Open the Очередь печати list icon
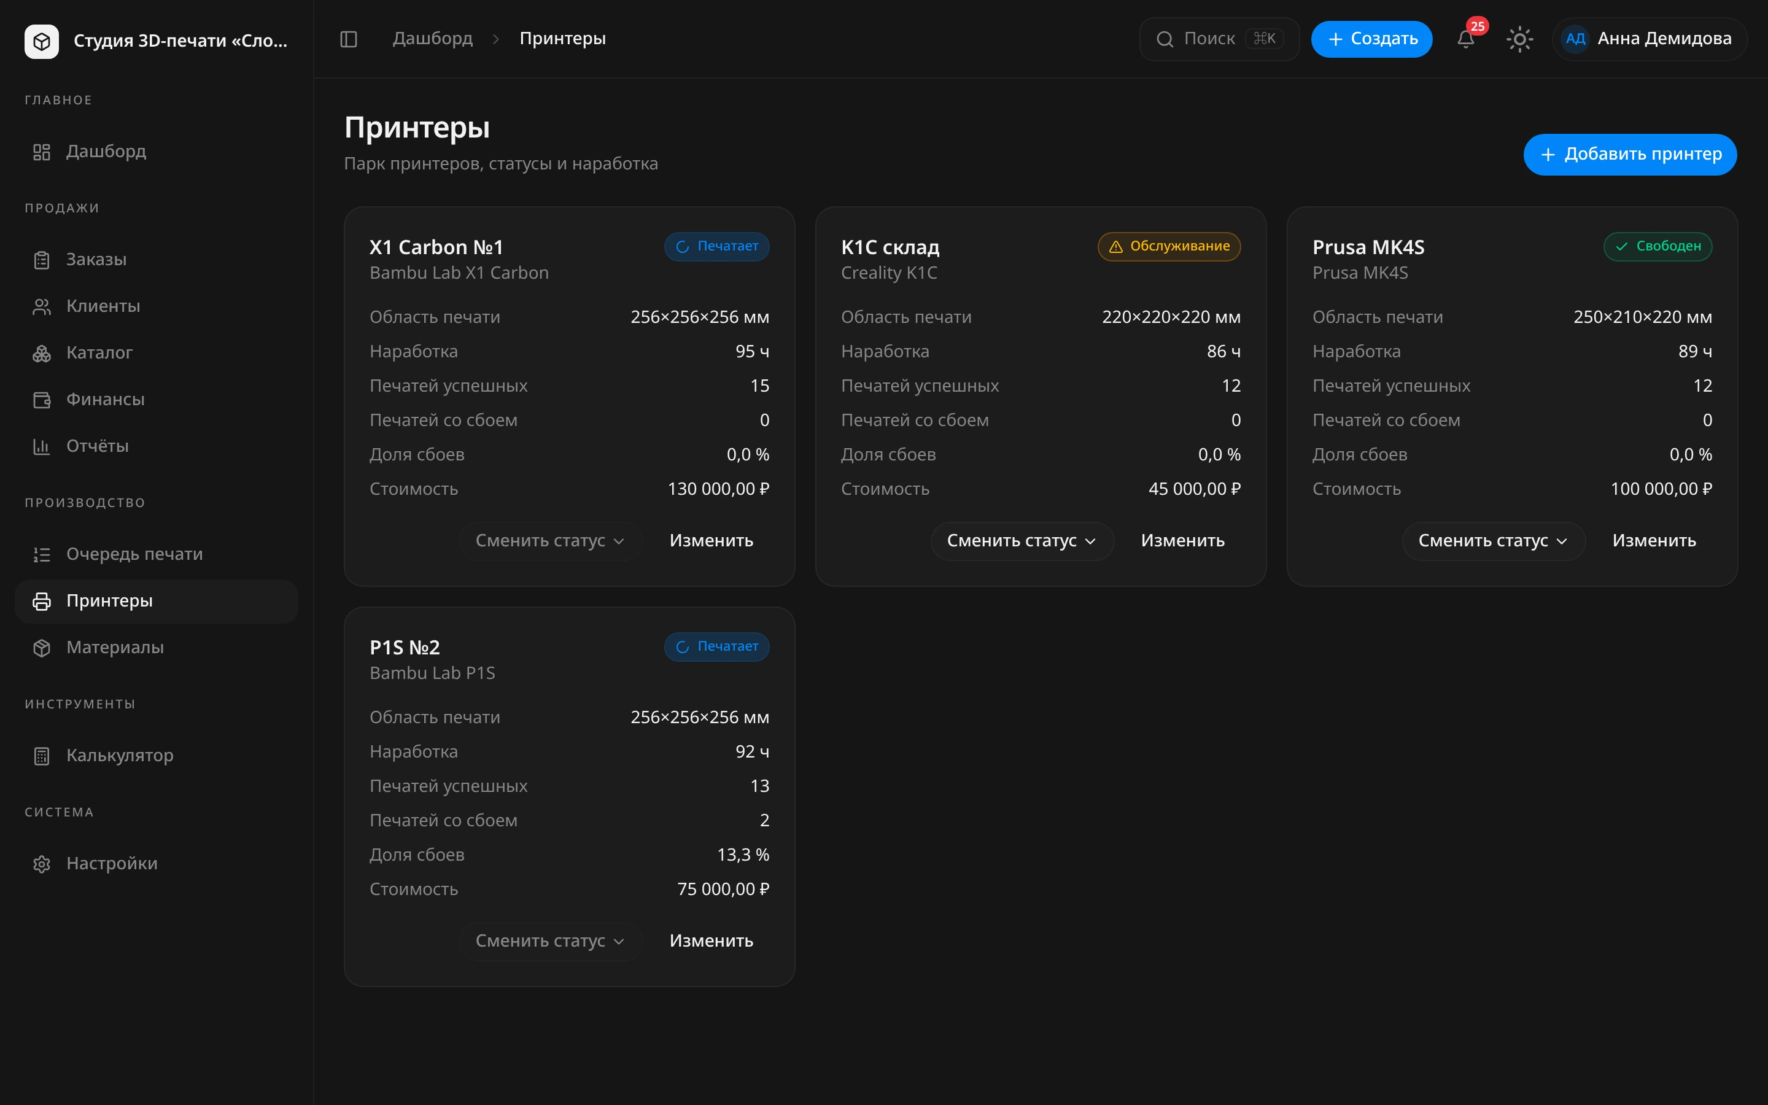The image size is (1768, 1105). (x=42, y=555)
